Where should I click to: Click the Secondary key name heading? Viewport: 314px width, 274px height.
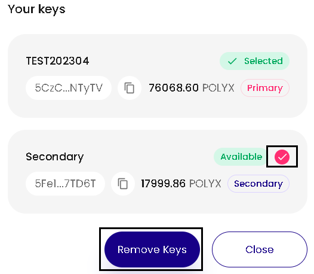point(55,157)
